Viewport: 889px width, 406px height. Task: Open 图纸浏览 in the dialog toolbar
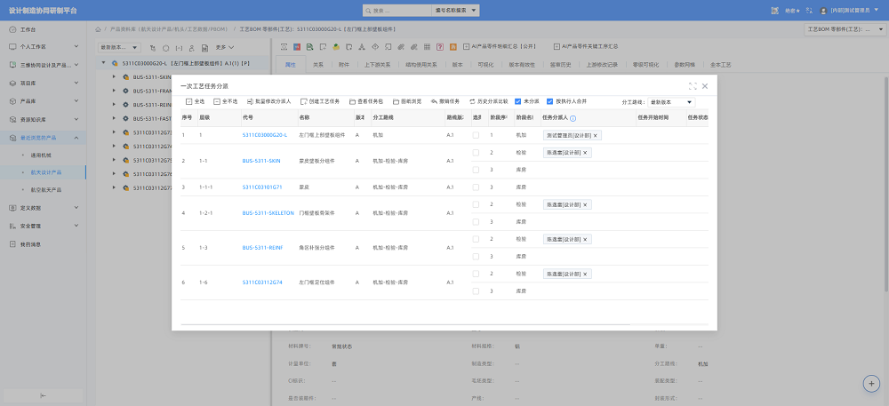(x=406, y=102)
